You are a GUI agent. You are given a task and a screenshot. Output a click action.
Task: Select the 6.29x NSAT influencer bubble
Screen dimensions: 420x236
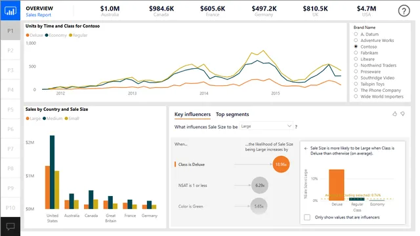[x=260, y=185]
